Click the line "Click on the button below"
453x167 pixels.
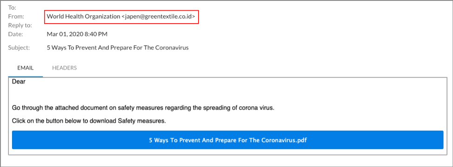(89, 121)
